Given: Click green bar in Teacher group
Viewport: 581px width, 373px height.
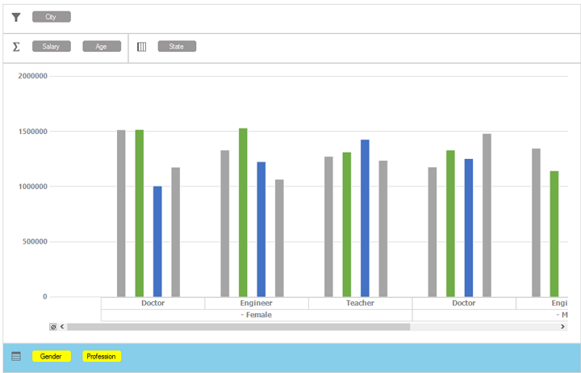Looking at the screenshot, I should coord(347,224).
